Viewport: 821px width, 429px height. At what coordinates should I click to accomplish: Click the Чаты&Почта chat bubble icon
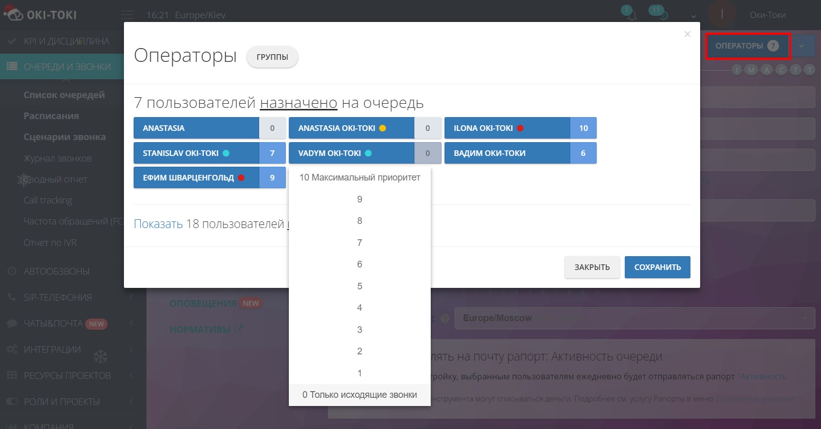coord(12,323)
